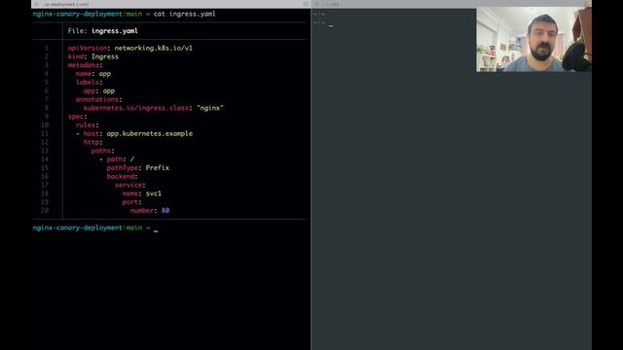Click the 'Prefix' value
This screenshot has height=350, width=623.
pyautogui.click(x=158, y=168)
